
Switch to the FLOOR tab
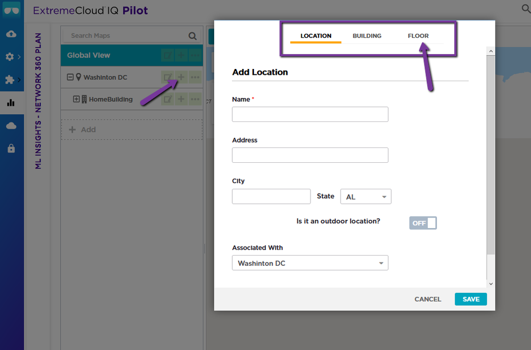418,36
